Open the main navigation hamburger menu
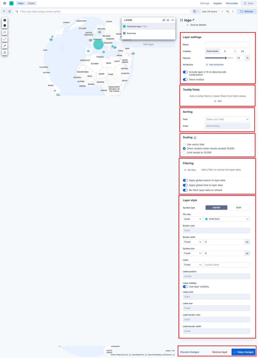 (x=5, y=3)
